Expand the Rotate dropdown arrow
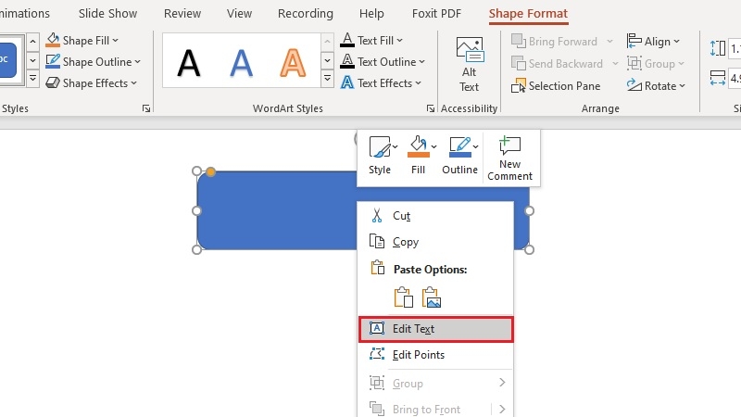This screenshot has height=417, width=741. tap(683, 86)
